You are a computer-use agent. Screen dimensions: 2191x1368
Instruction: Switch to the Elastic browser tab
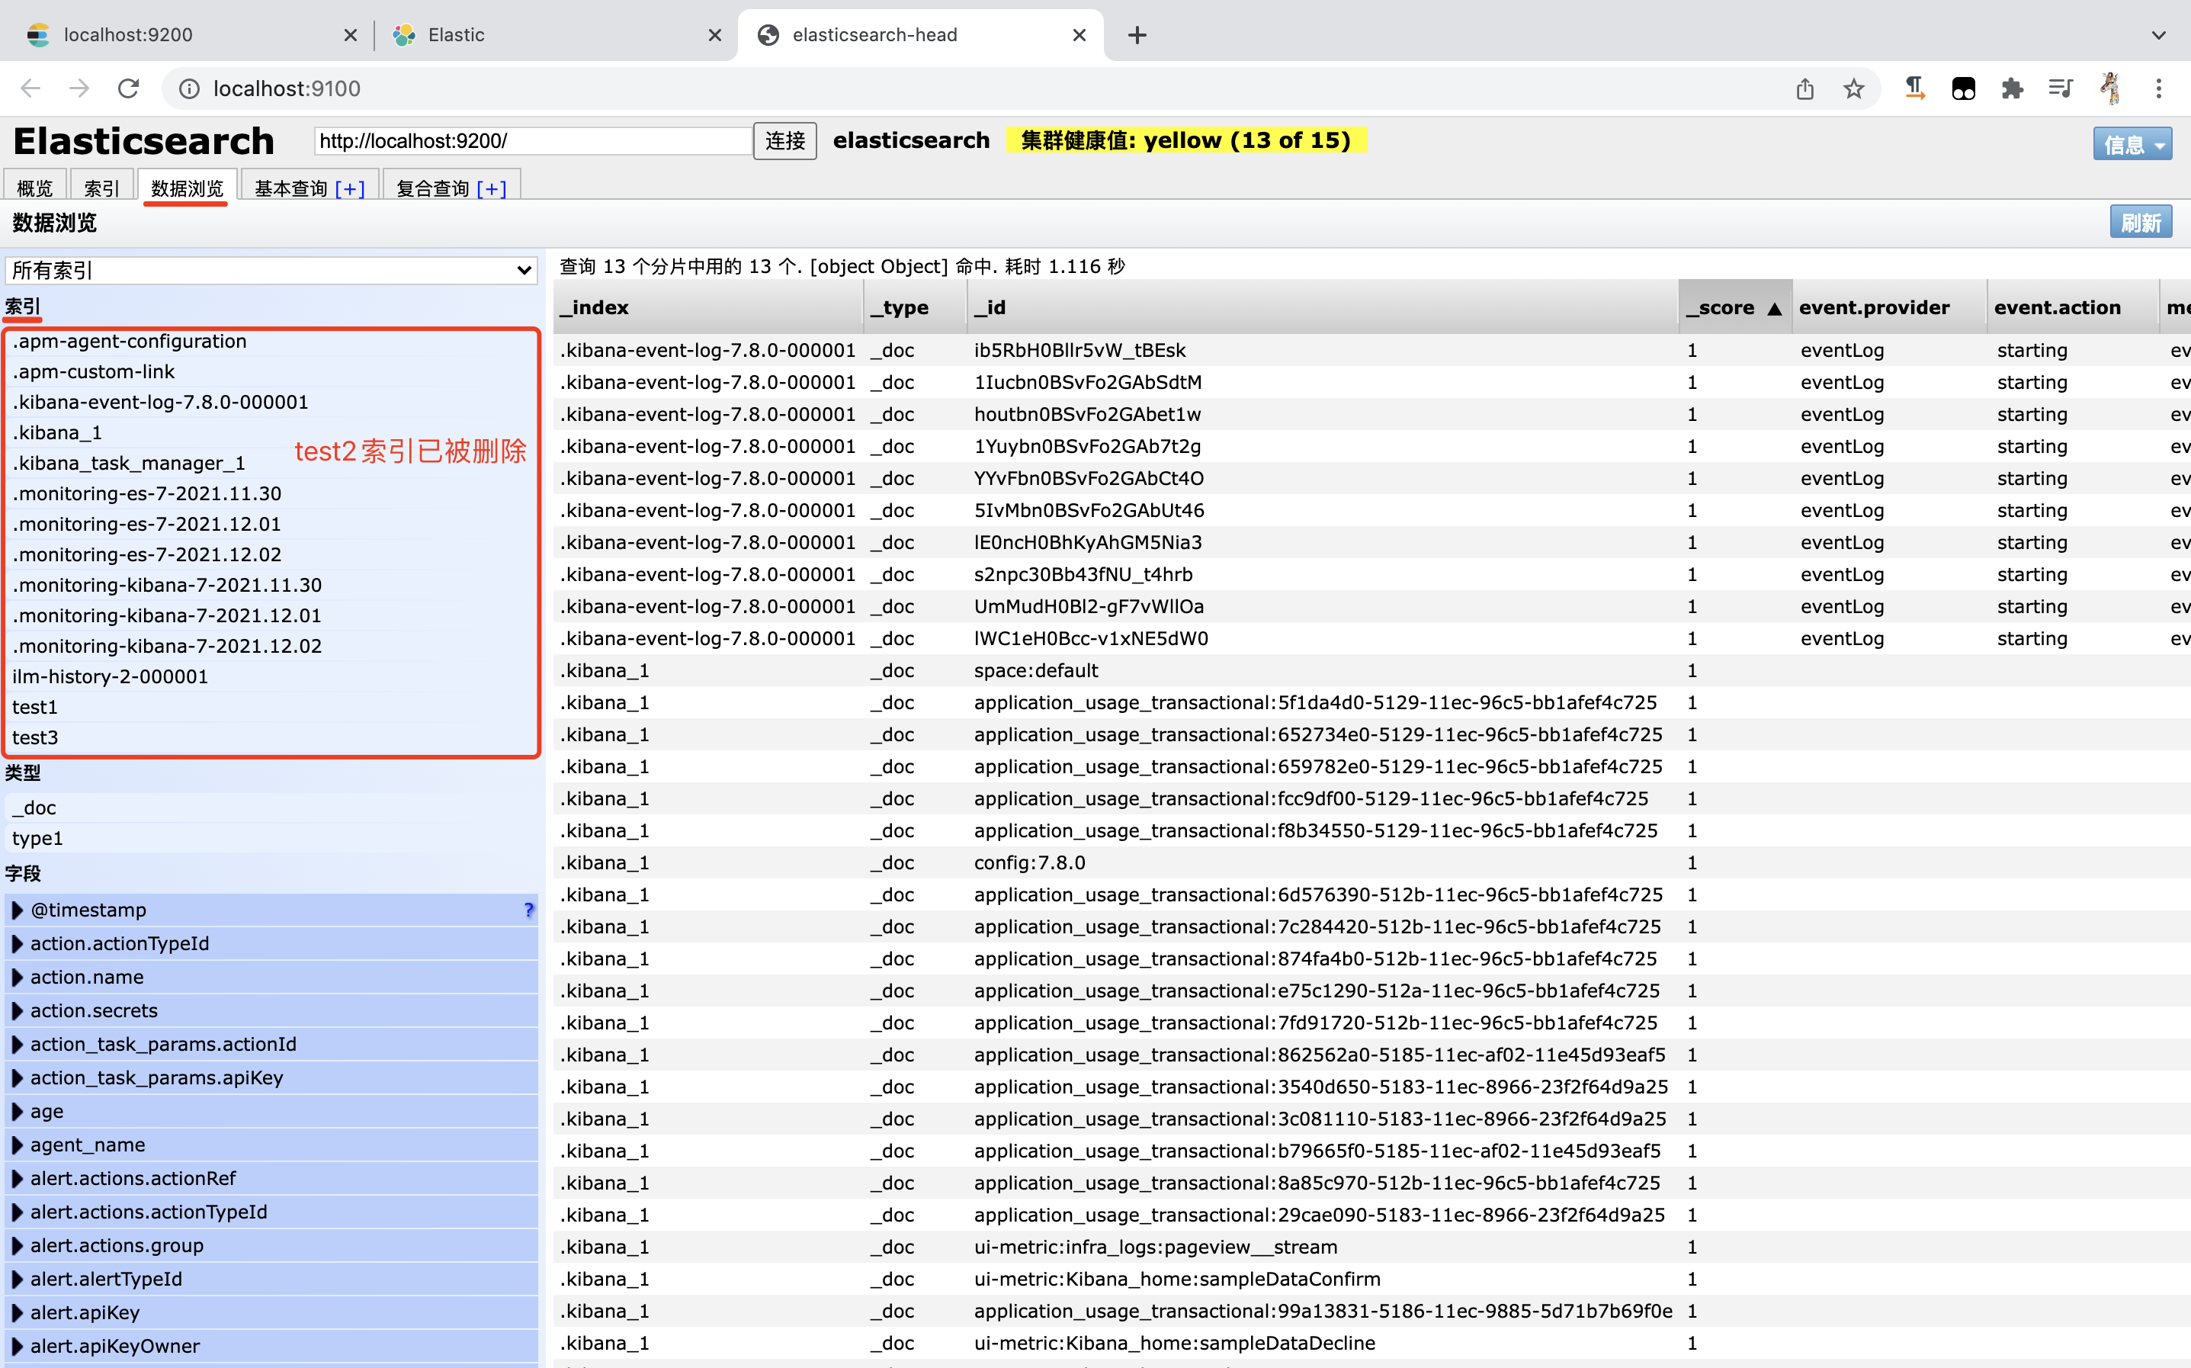click(x=554, y=35)
